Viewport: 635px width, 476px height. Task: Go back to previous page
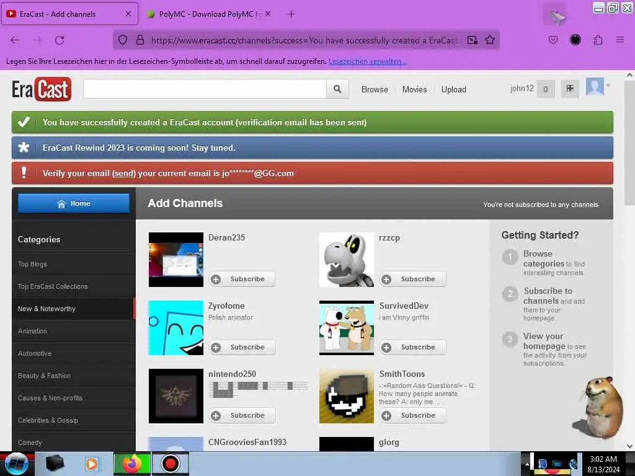coord(15,40)
